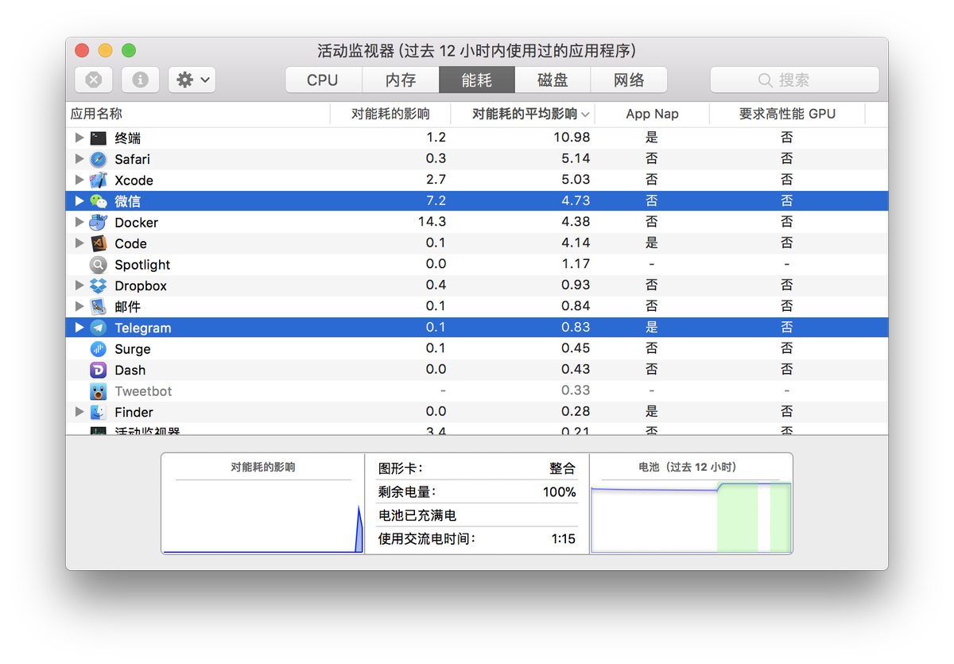
Task: Click the 搜索 search field
Action: click(794, 80)
